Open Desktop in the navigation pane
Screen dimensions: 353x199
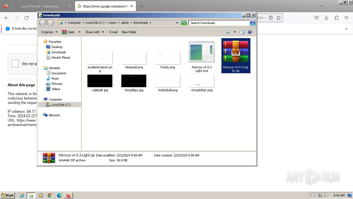click(x=57, y=47)
